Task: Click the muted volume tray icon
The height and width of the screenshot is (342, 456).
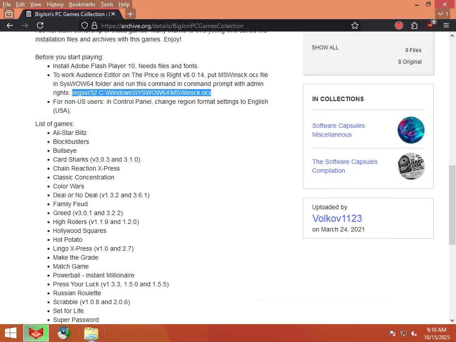Action: 414,333
